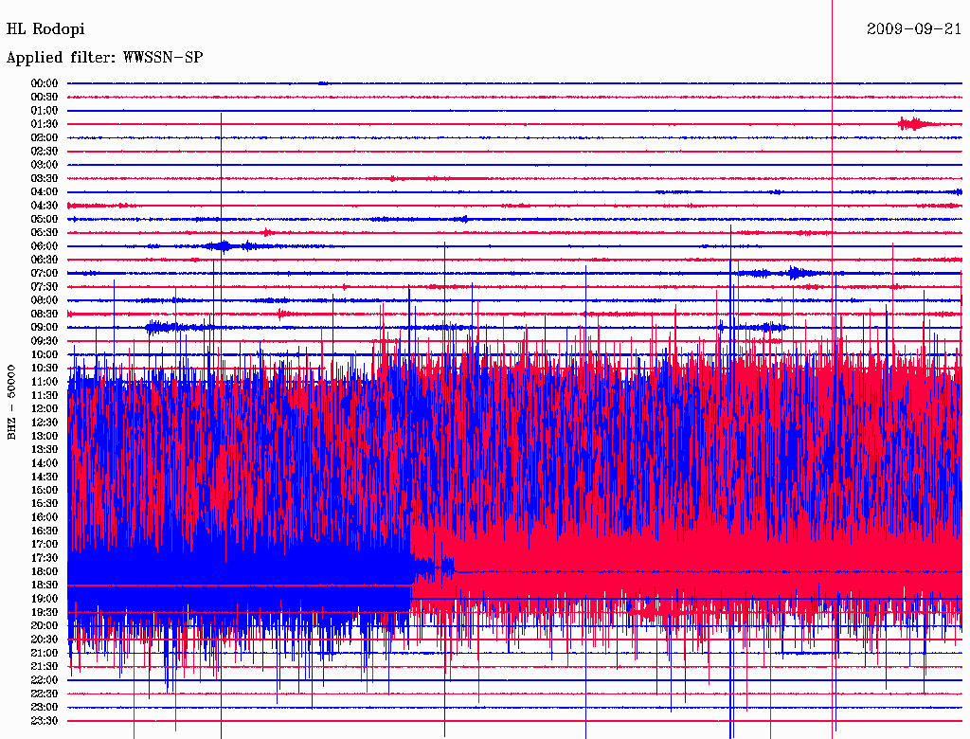Click the 2009-09-21 date label
The width and height of the screenshot is (970, 739).
point(914,28)
